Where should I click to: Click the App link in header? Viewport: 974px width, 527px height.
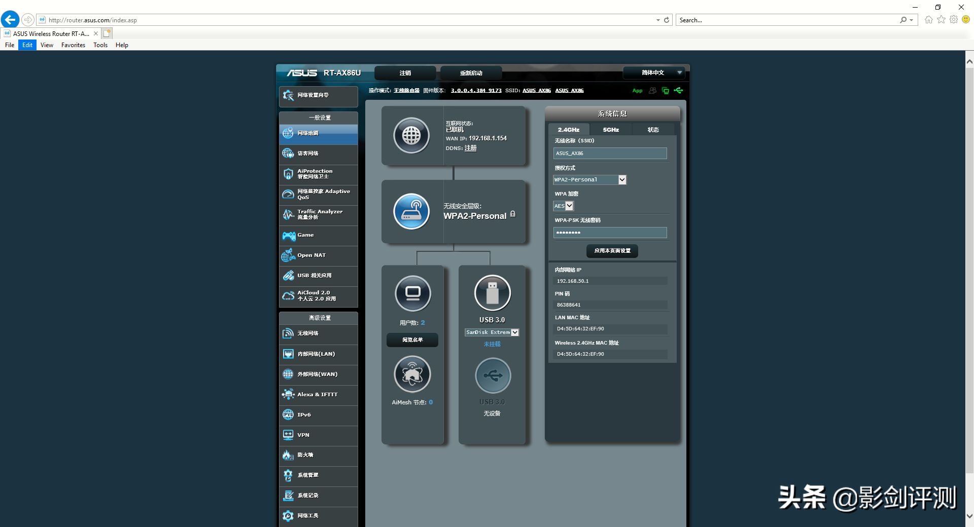pos(637,91)
